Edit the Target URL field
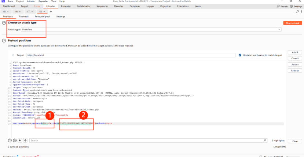The width and height of the screenshot is (304, 157). click(x=131, y=55)
